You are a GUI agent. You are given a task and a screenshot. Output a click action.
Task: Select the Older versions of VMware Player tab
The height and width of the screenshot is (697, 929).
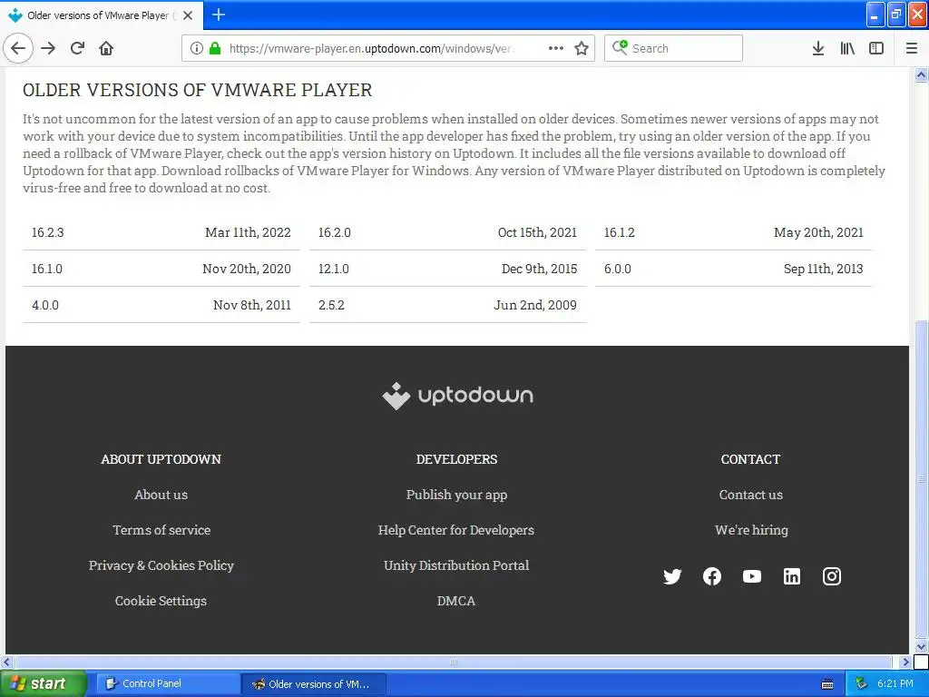pyautogui.click(x=101, y=15)
